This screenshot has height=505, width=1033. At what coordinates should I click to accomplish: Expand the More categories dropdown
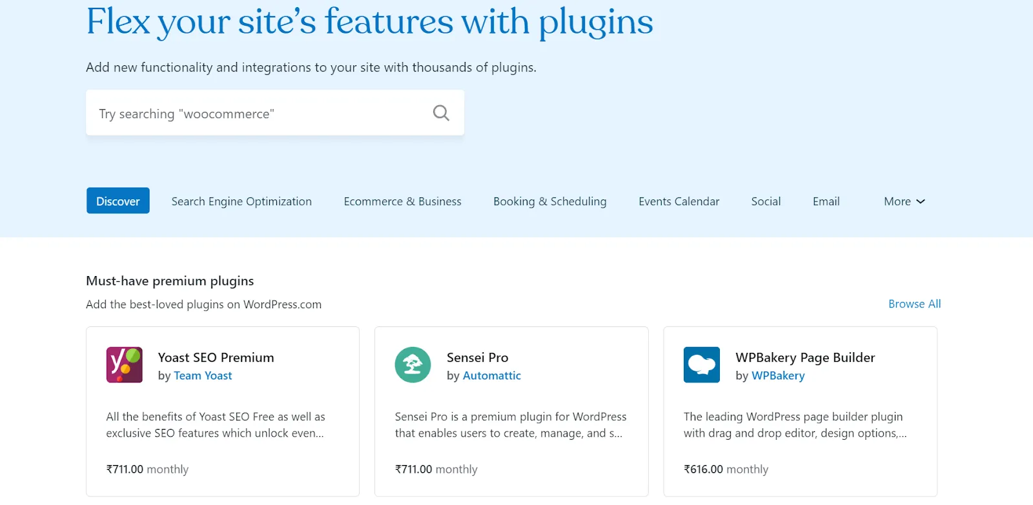(905, 201)
